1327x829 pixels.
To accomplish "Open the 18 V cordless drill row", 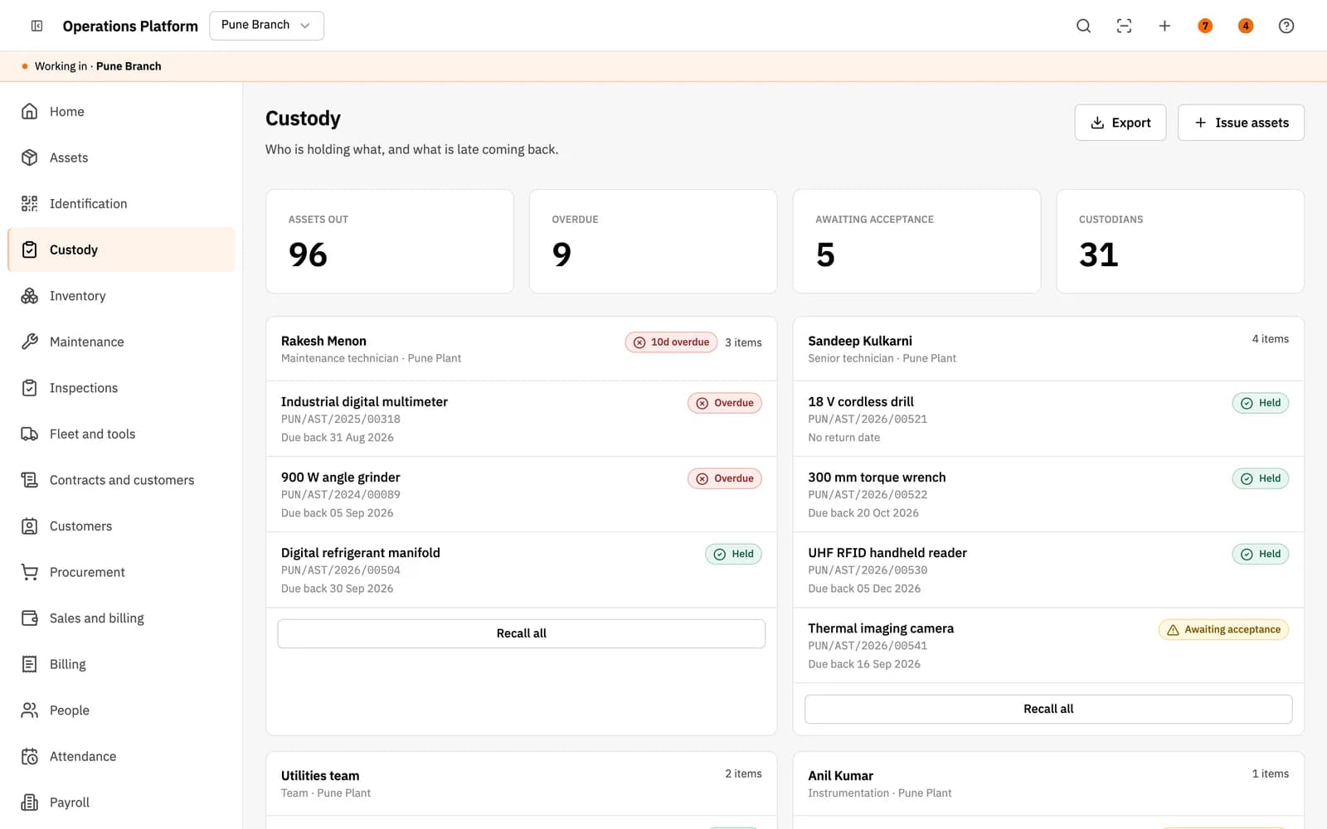I will 1048,419.
